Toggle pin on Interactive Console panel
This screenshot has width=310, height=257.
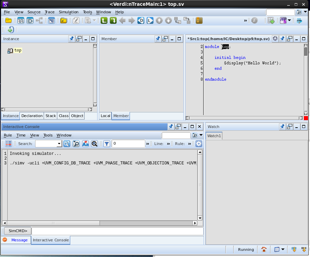171,127
